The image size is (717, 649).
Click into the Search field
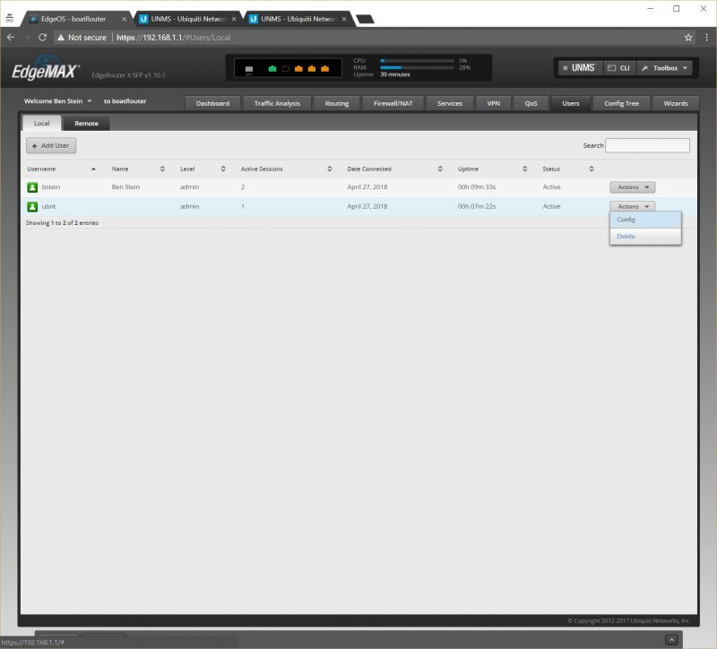(647, 145)
